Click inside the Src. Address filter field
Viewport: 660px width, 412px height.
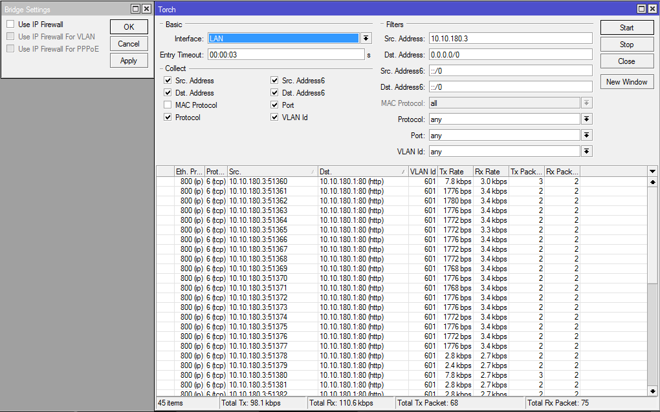click(511, 37)
